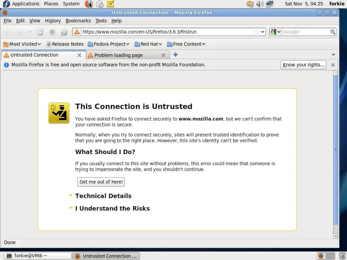Reload the current page

(40, 32)
